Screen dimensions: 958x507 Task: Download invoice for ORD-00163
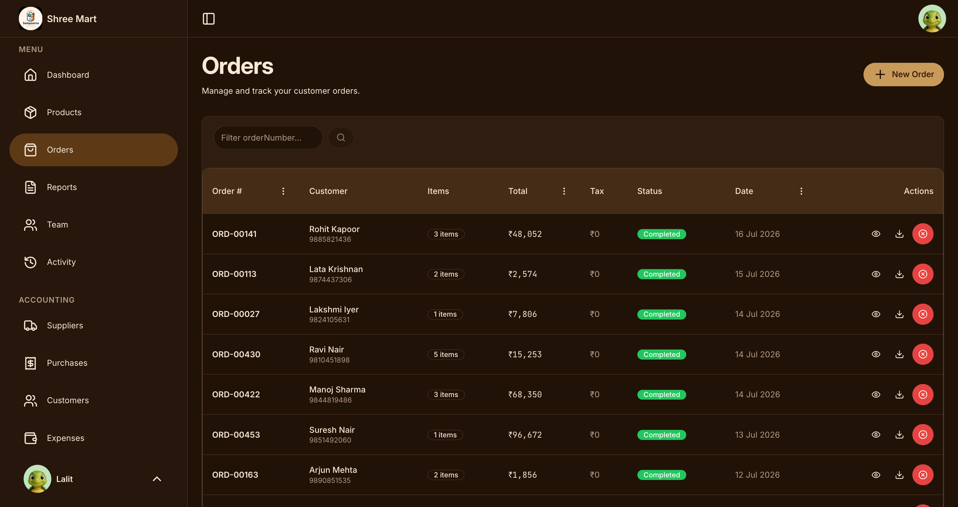pos(899,475)
